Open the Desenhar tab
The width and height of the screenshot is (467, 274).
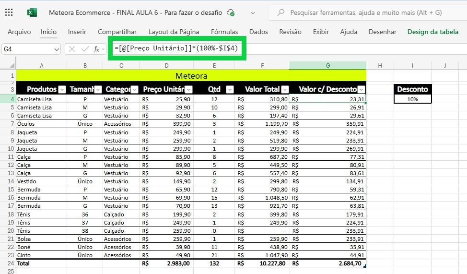(x=383, y=32)
